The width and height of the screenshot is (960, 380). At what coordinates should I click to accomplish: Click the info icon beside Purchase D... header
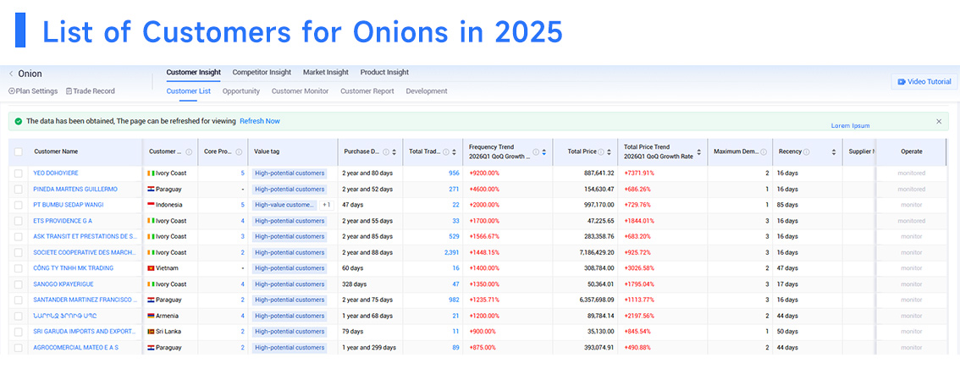pos(386,151)
